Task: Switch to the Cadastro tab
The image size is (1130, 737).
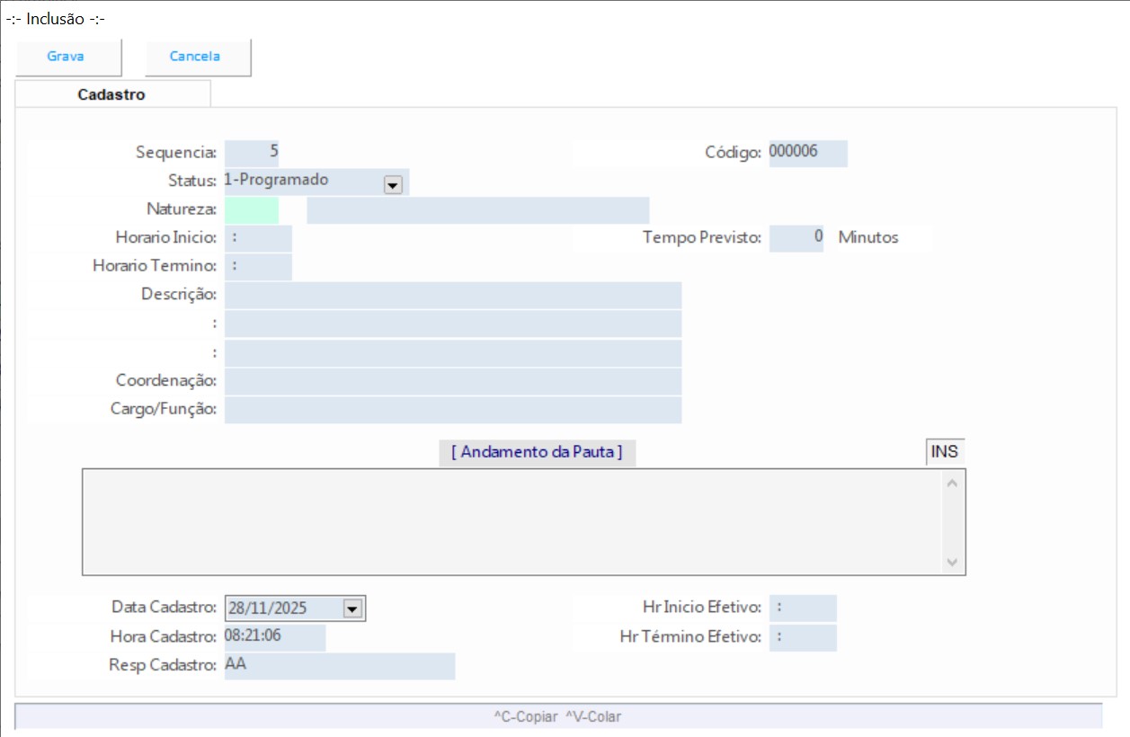Action: pyautogui.click(x=111, y=94)
